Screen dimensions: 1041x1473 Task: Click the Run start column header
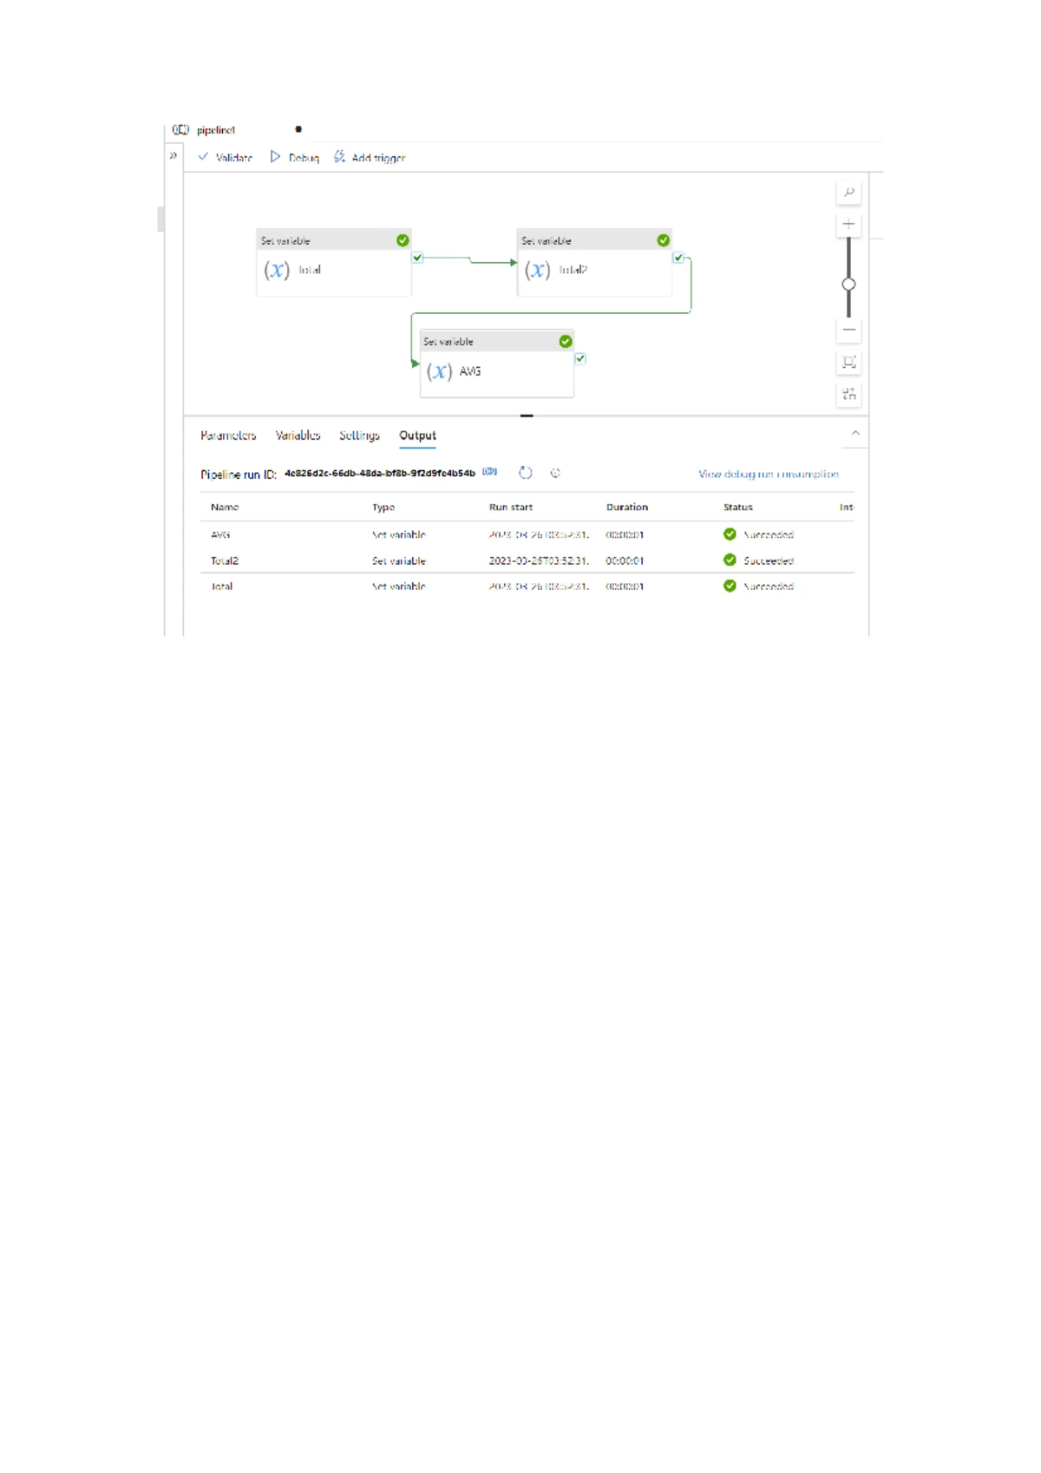pos(511,507)
